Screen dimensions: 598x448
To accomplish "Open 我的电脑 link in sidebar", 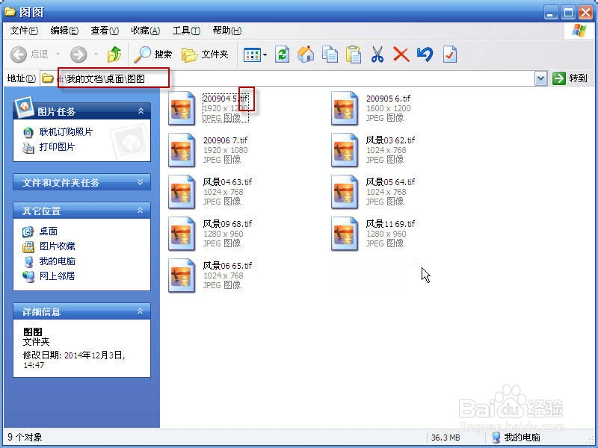I will pos(57,261).
